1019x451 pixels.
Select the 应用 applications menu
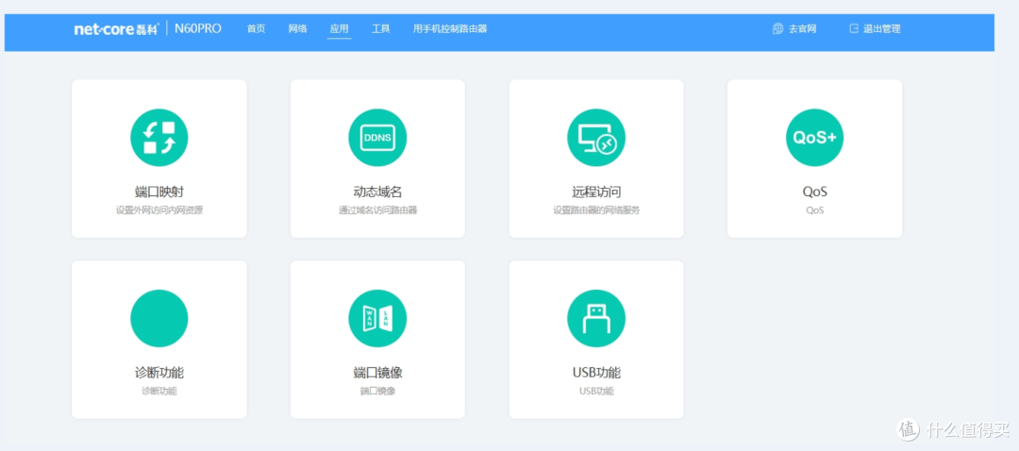[x=340, y=28]
